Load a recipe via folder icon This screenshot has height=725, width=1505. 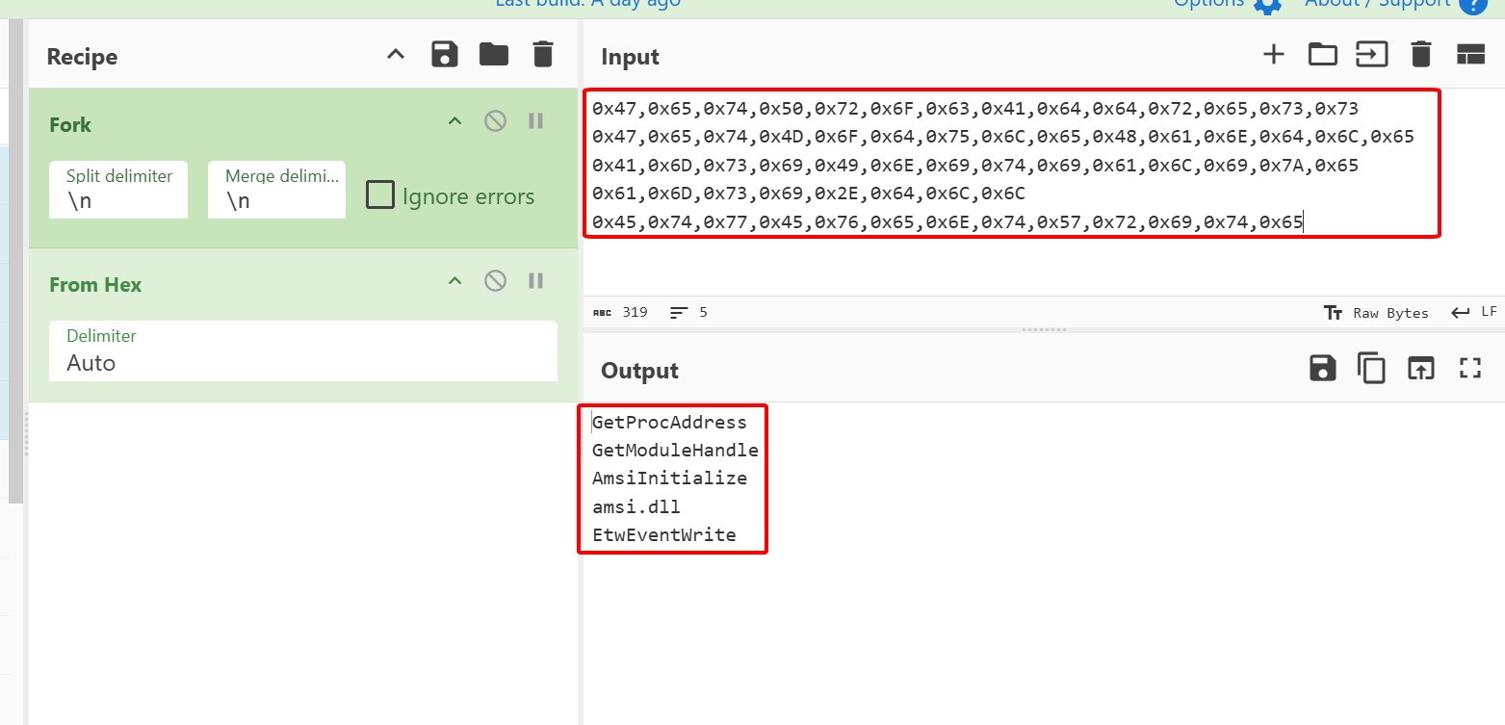pos(494,54)
